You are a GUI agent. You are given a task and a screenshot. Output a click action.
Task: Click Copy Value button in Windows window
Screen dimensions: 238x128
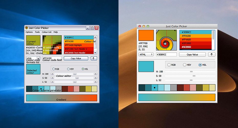pyautogui.click(x=76, y=58)
